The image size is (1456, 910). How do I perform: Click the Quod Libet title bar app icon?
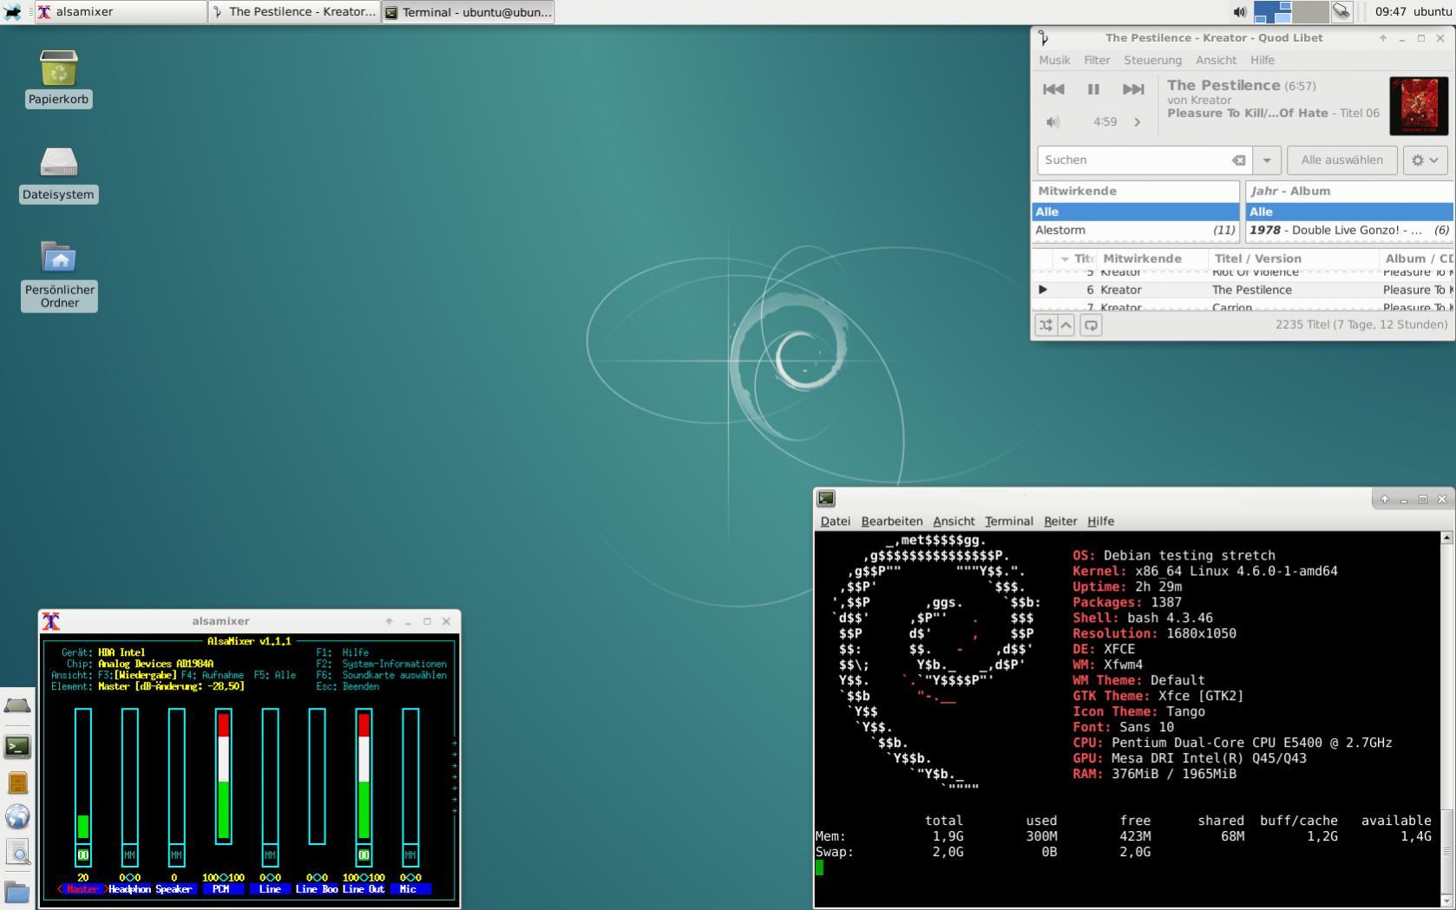1044,38
